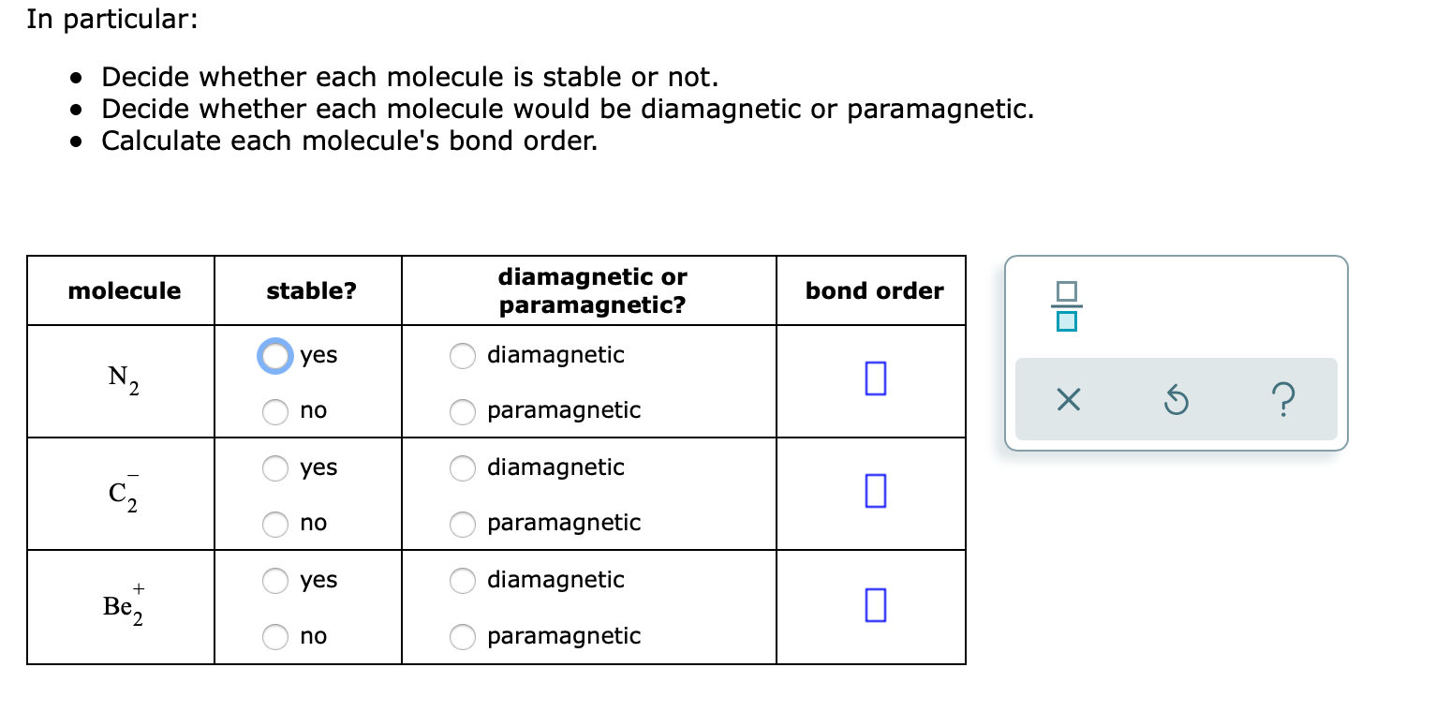Undo your entry with the reset arrow icon
This screenshot has height=712, width=1450.
[x=1176, y=401]
